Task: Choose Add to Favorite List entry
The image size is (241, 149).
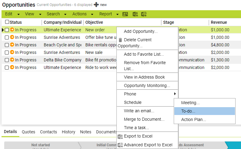Action: 147,54
